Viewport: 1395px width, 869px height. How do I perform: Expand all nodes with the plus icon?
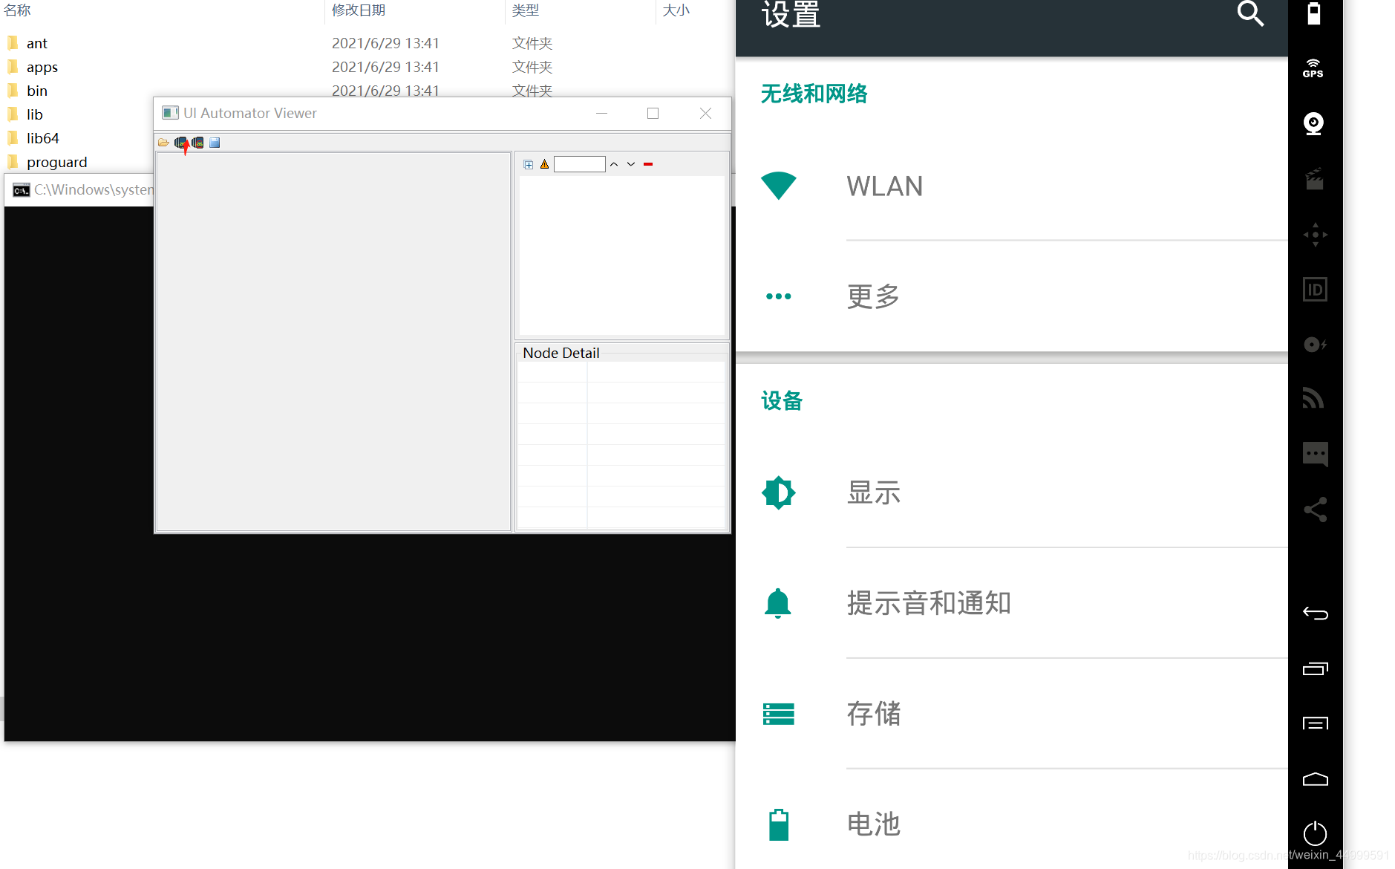point(529,165)
